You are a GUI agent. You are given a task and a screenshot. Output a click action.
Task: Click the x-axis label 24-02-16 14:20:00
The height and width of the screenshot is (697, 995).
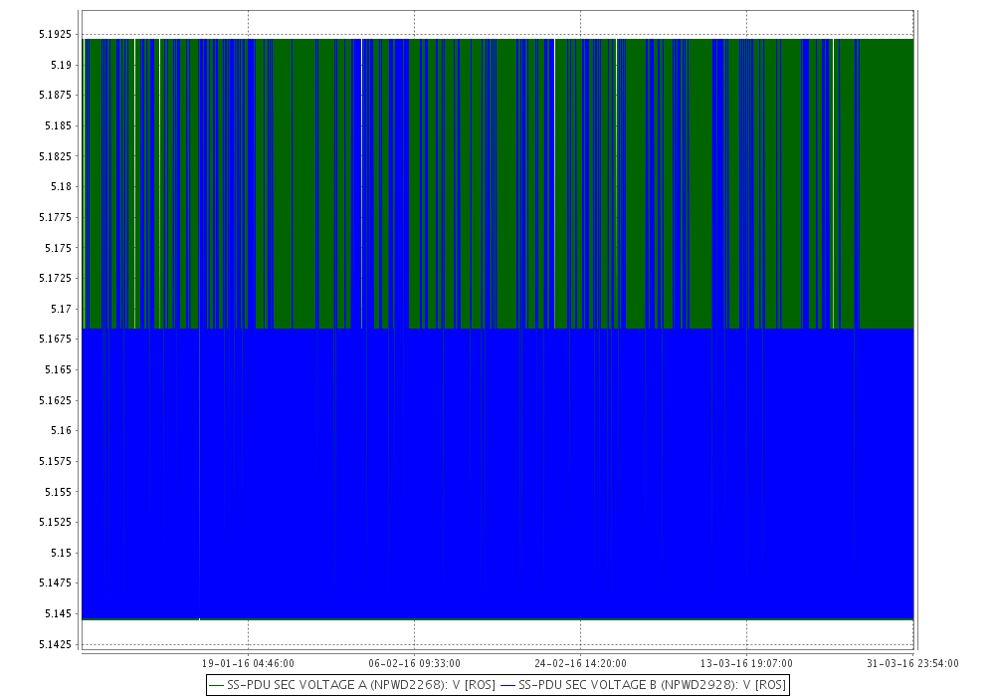tap(581, 663)
